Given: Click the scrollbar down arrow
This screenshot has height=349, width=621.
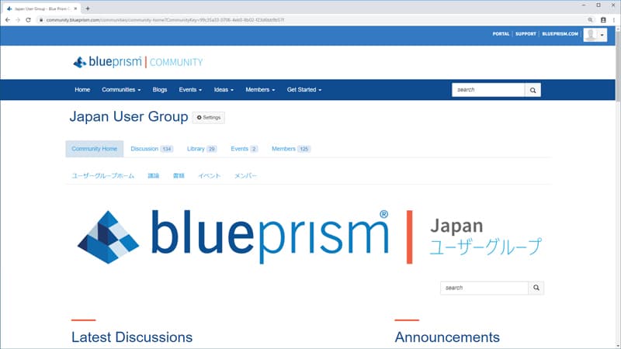Looking at the screenshot, I should pos(618,346).
